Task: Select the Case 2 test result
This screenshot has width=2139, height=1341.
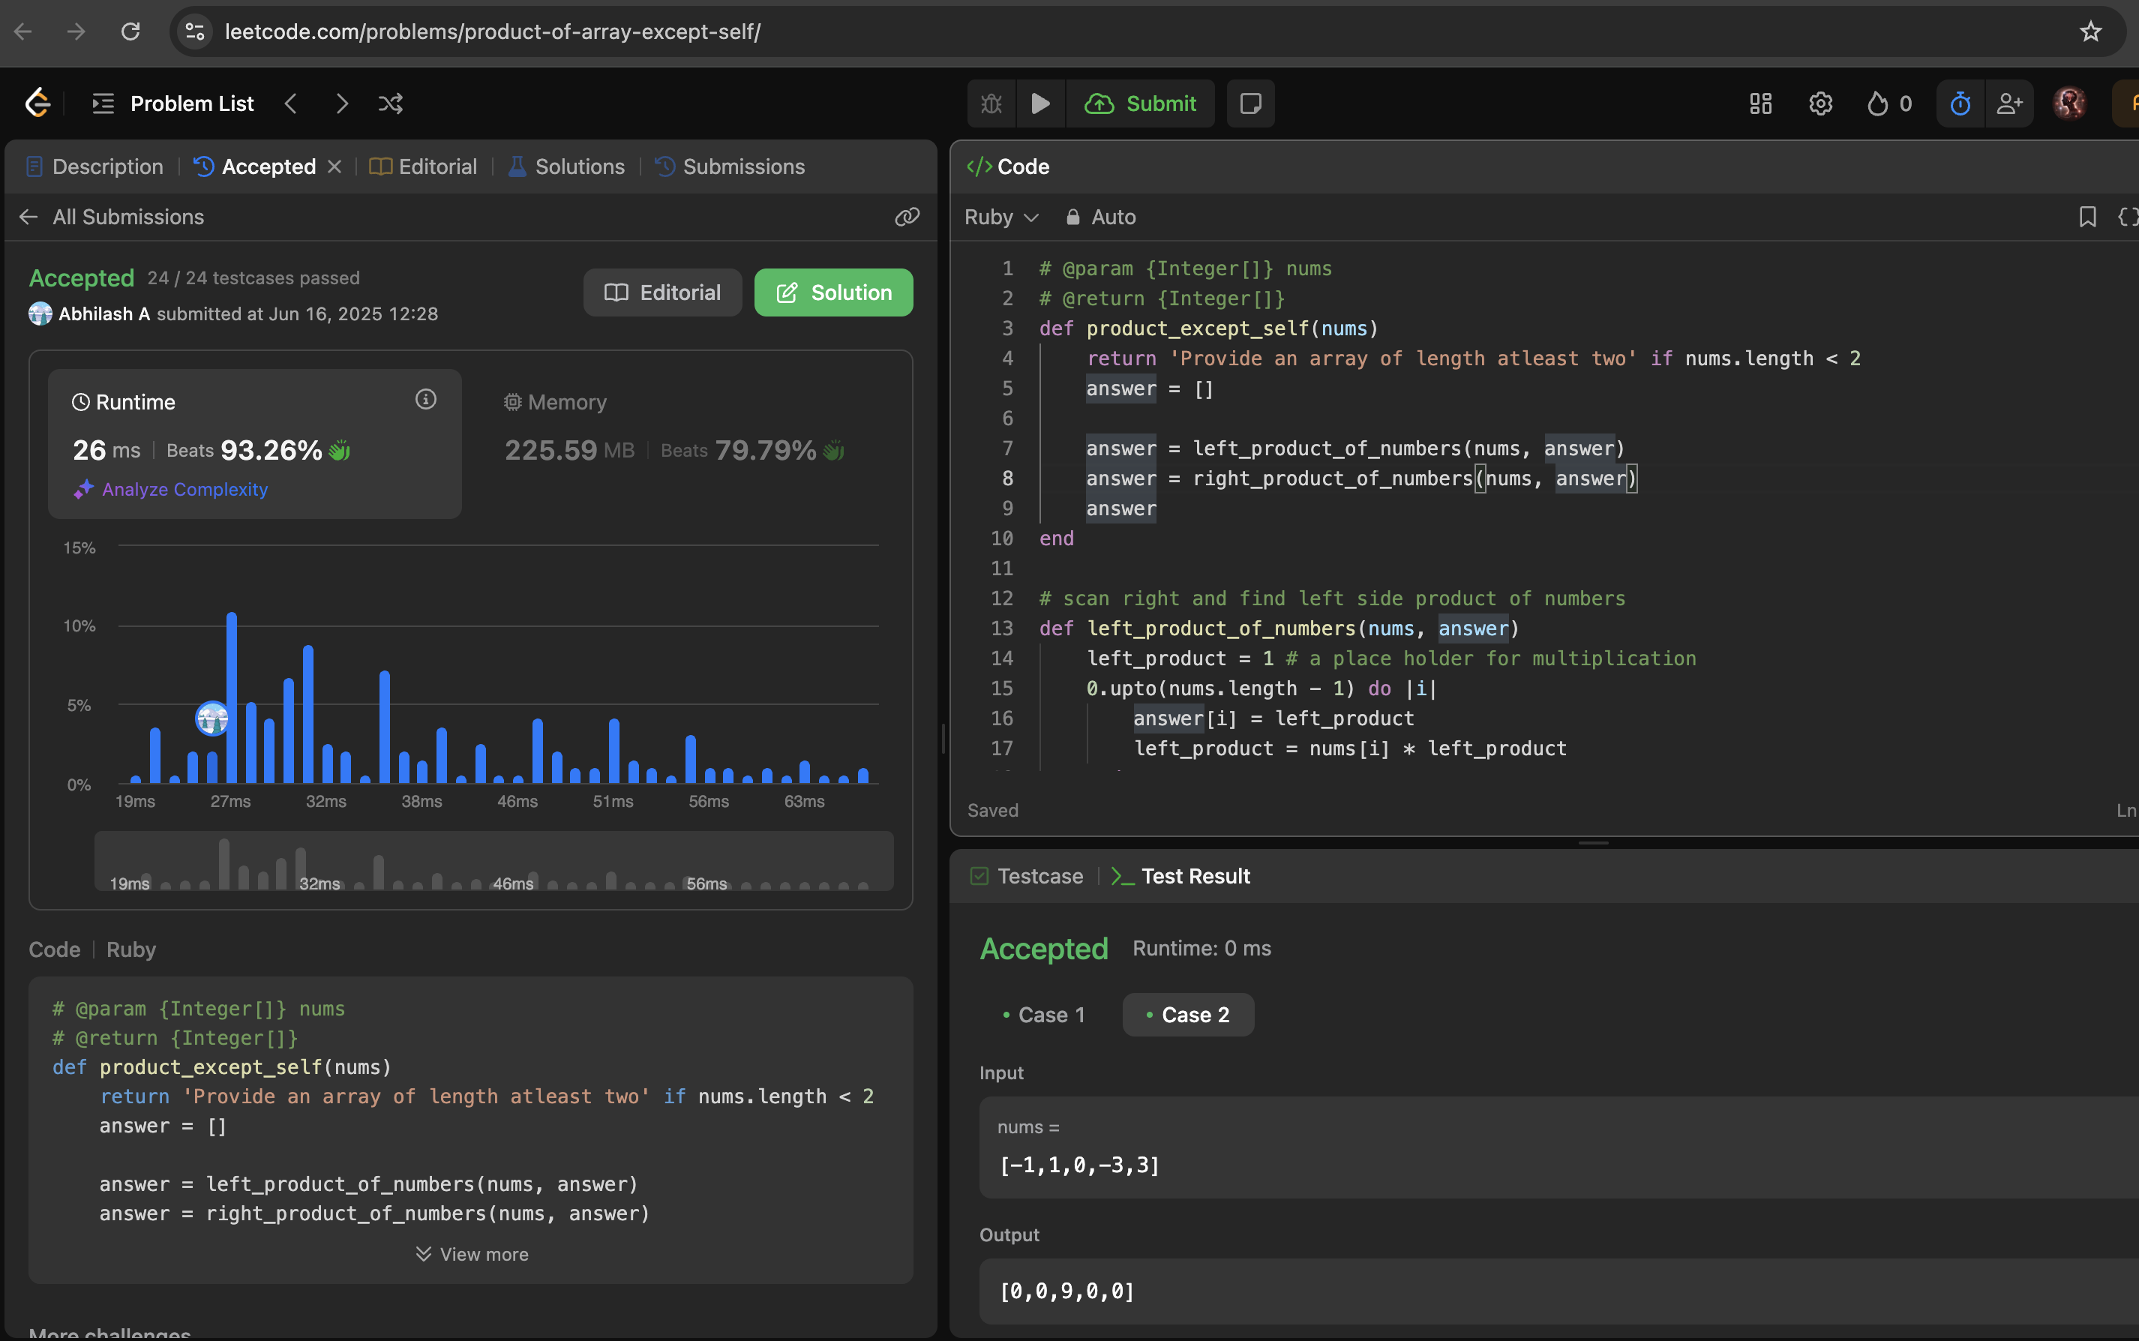Action: 1187,1015
